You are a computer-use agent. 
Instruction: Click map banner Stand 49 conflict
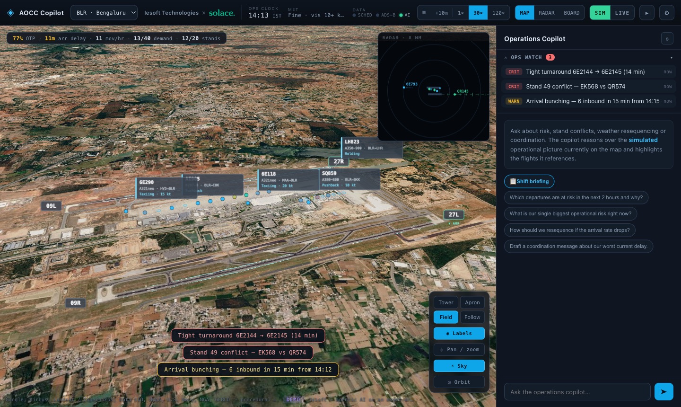[248, 353]
